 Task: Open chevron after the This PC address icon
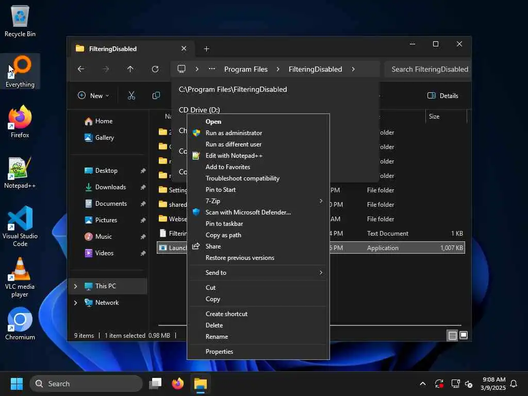pos(197,69)
